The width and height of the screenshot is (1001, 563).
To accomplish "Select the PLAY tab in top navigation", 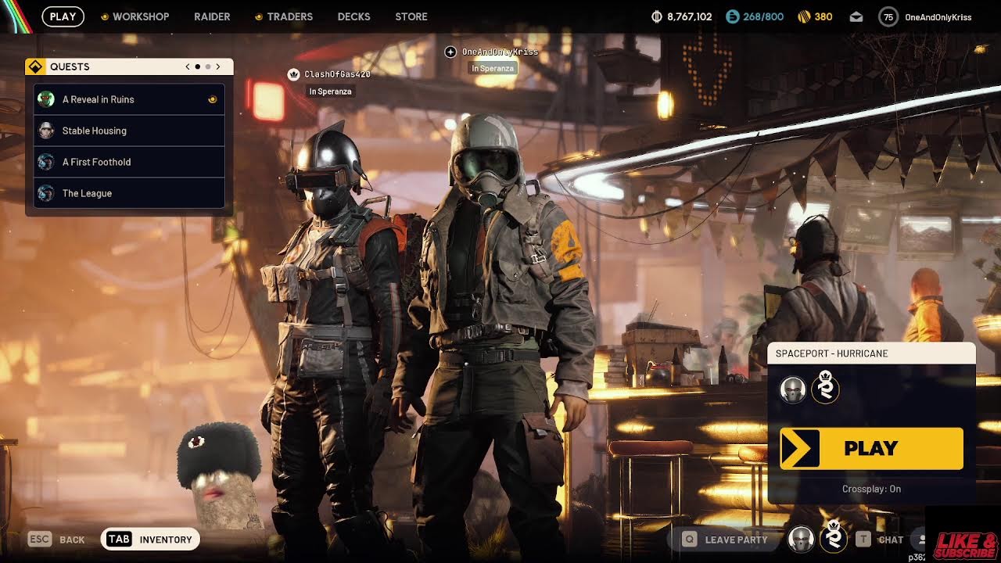I will (x=63, y=16).
